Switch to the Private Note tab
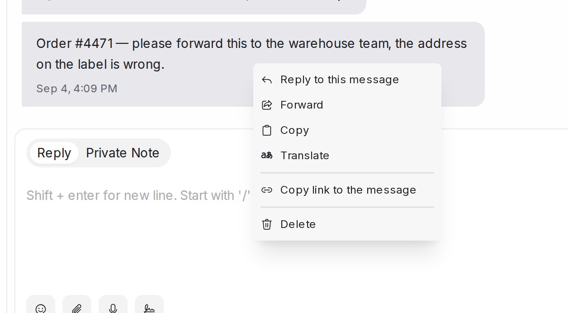 [x=123, y=153]
